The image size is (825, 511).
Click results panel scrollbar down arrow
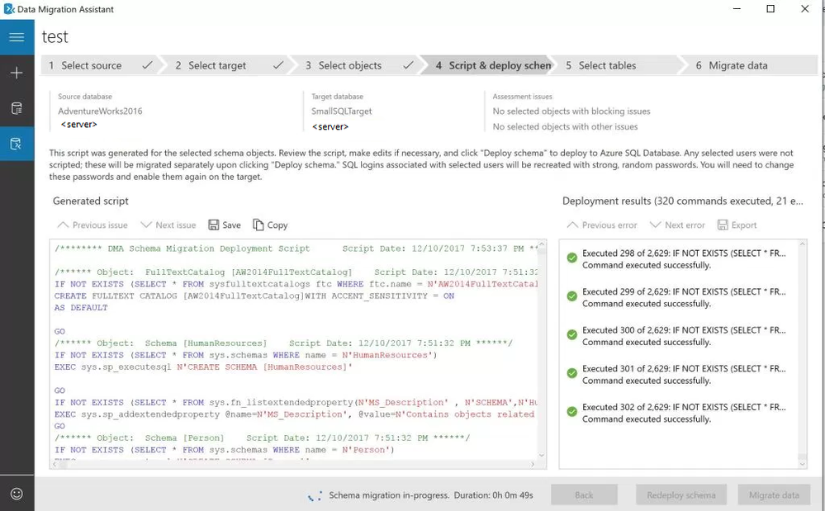click(803, 464)
